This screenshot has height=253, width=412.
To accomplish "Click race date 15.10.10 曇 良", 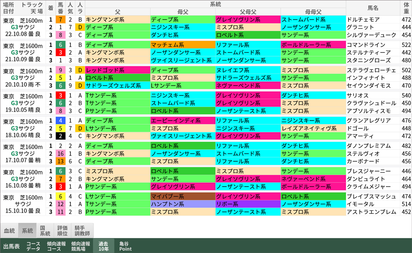I will pyautogui.click(x=23, y=211).
